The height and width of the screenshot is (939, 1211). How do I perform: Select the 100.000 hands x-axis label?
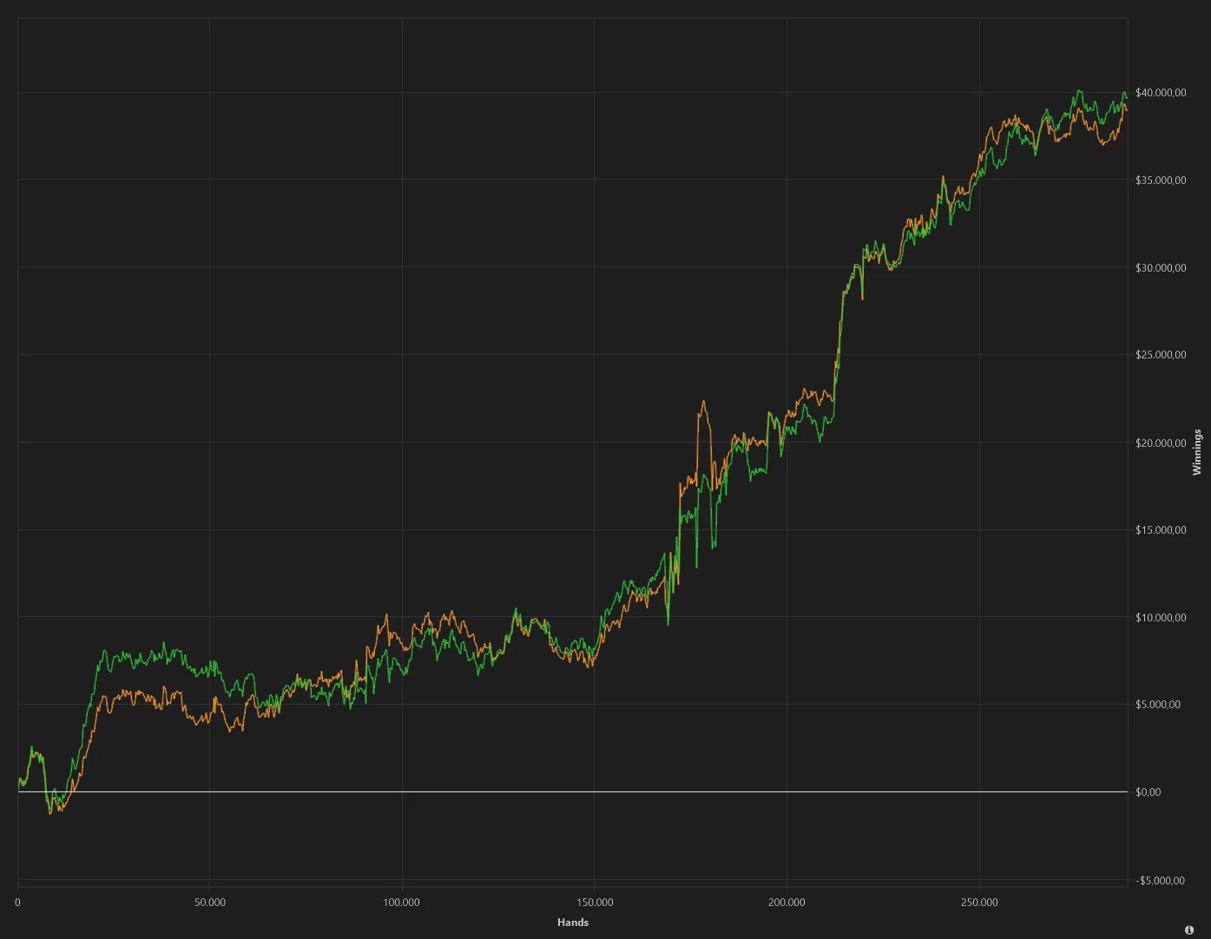(401, 903)
